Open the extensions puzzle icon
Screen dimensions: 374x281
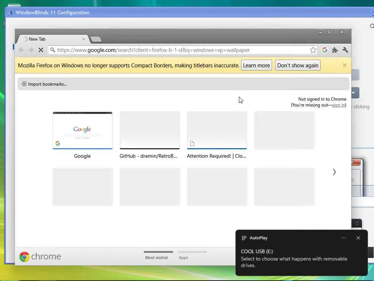(335, 50)
